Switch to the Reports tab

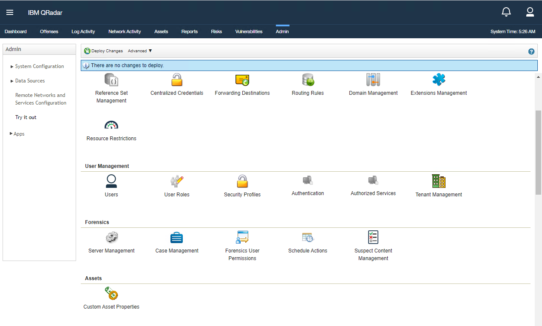pos(190,31)
